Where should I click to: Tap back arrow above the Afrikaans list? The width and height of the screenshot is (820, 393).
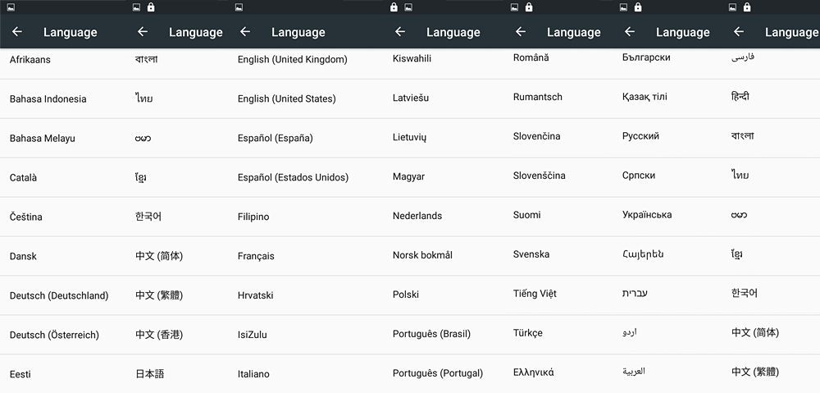click(17, 32)
